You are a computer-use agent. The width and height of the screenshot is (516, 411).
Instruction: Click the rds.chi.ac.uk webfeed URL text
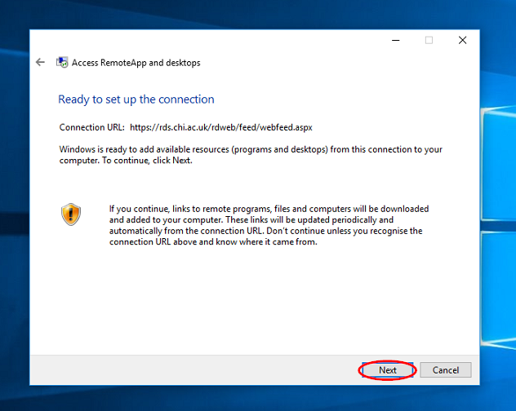coord(220,127)
